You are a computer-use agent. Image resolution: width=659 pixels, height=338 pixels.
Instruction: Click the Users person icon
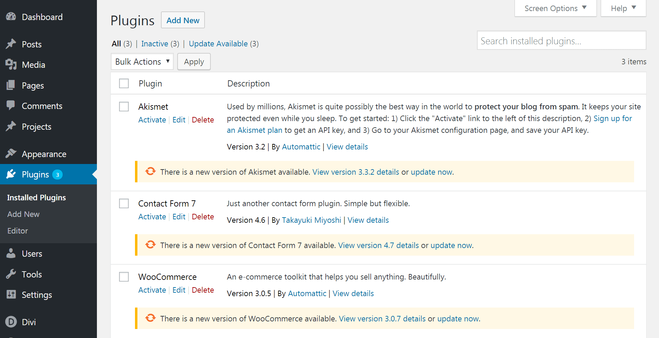click(11, 253)
